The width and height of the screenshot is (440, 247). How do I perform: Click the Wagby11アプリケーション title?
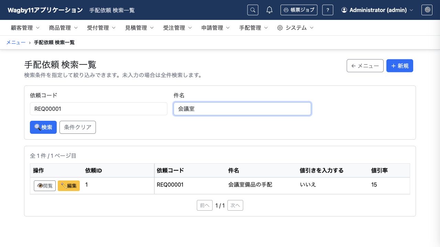[45, 10]
